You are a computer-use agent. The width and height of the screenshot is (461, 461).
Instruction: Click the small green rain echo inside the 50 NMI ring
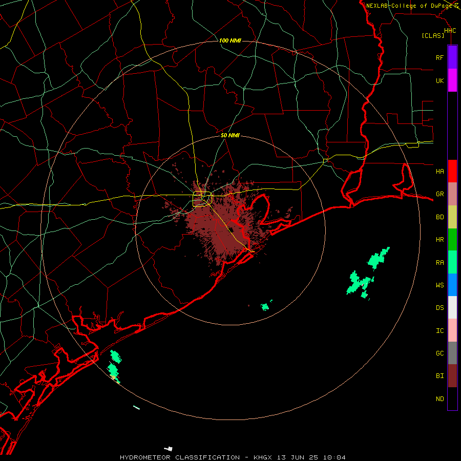pyautogui.click(x=265, y=307)
